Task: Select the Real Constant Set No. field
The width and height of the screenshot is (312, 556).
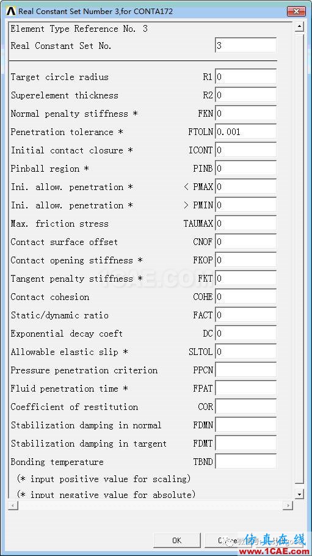Action: pos(245,46)
